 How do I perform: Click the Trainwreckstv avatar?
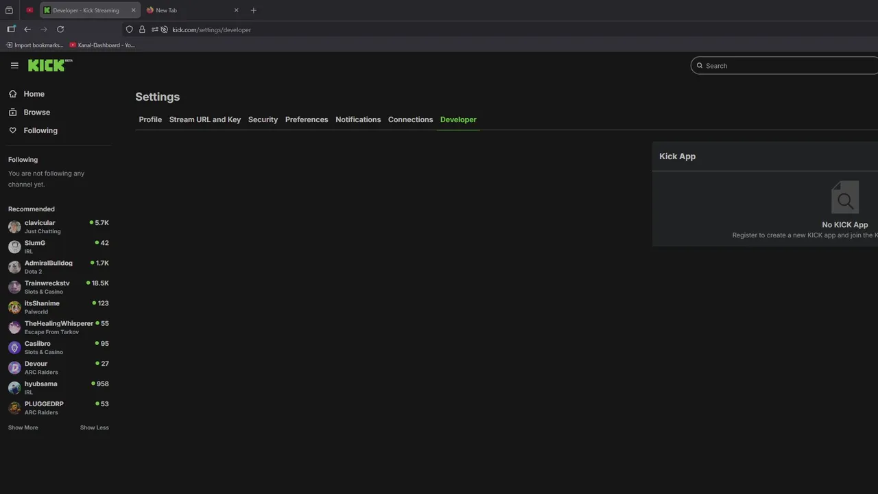(14, 287)
